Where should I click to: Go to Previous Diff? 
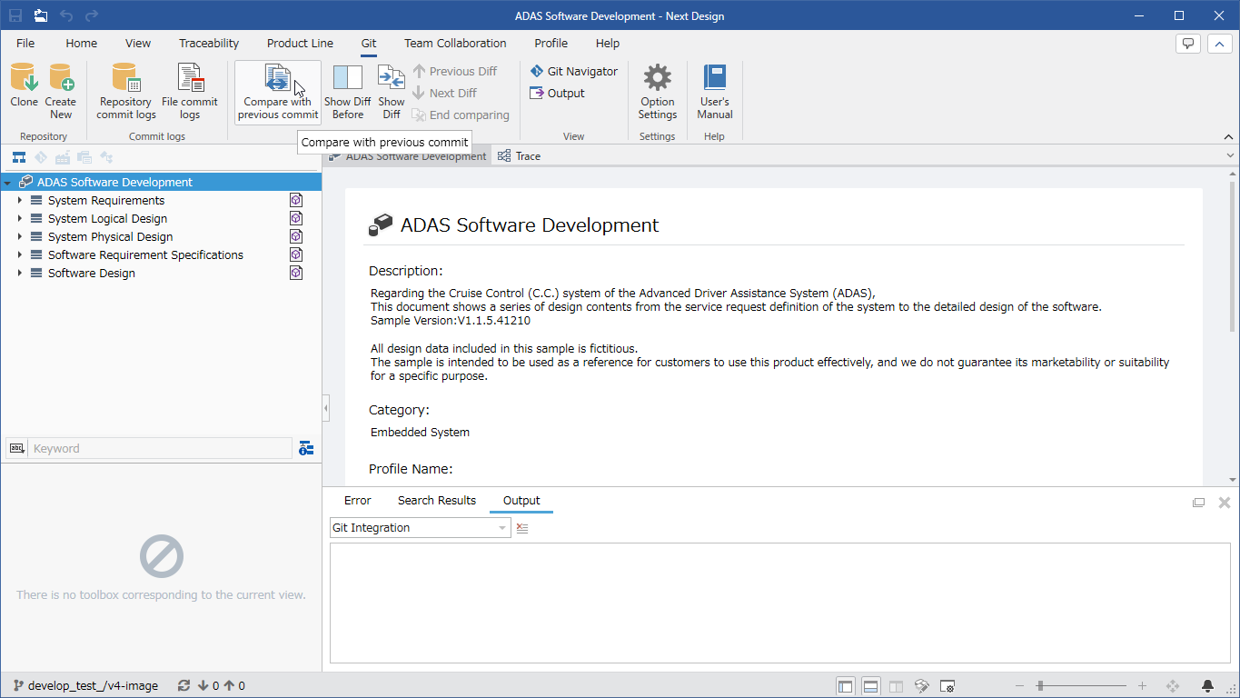tap(454, 71)
